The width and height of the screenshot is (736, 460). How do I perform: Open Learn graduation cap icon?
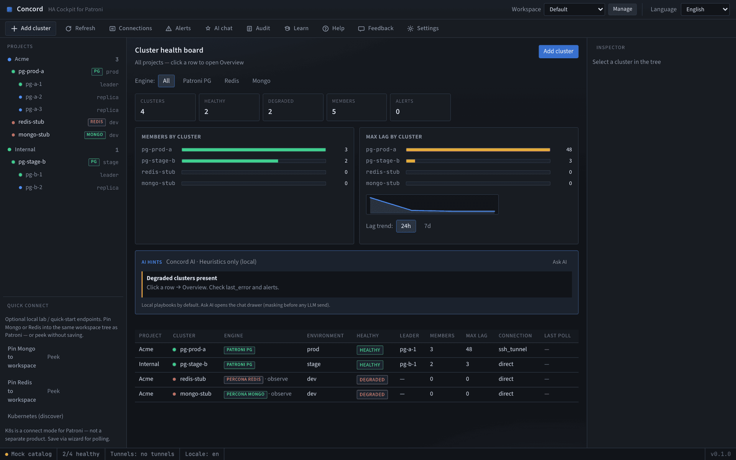(x=287, y=28)
